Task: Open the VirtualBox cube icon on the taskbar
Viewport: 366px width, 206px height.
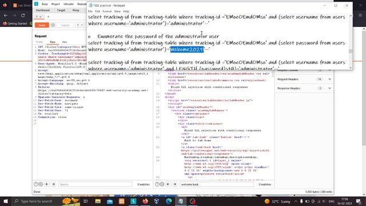Action: [157, 201]
